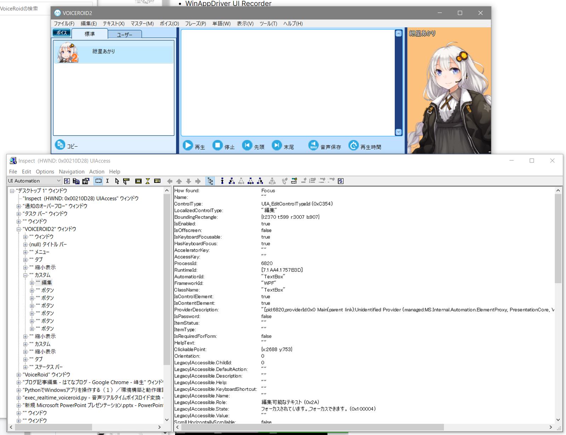Viewport: 566px width, 435px height.
Task: Click the 再生 play button
Action: coord(194,146)
